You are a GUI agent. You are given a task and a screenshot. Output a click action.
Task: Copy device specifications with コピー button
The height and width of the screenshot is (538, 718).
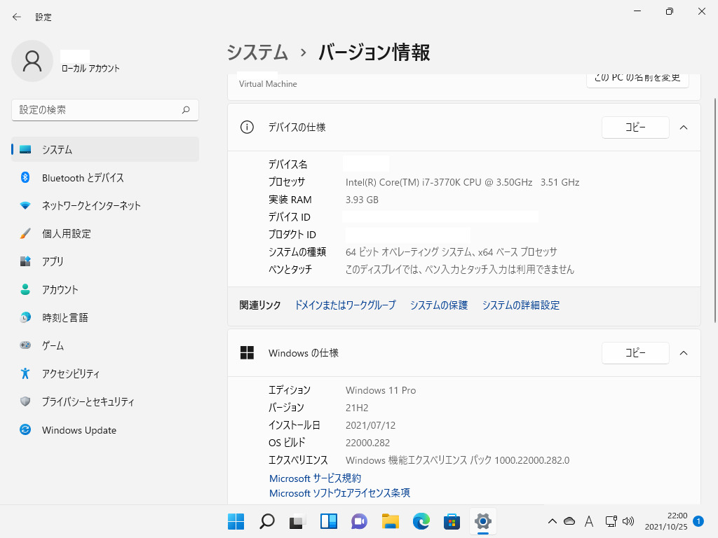tap(635, 127)
